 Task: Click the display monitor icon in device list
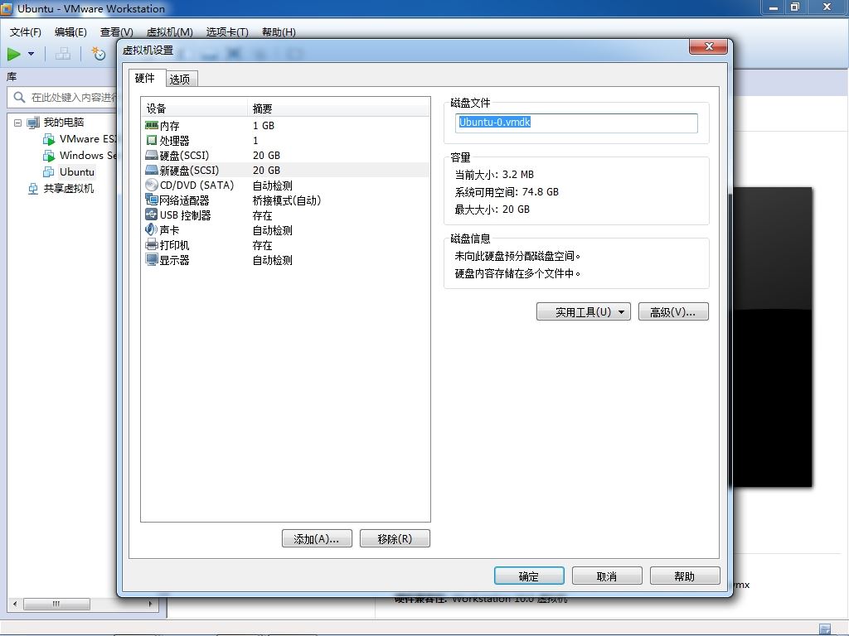pyautogui.click(x=152, y=259)
